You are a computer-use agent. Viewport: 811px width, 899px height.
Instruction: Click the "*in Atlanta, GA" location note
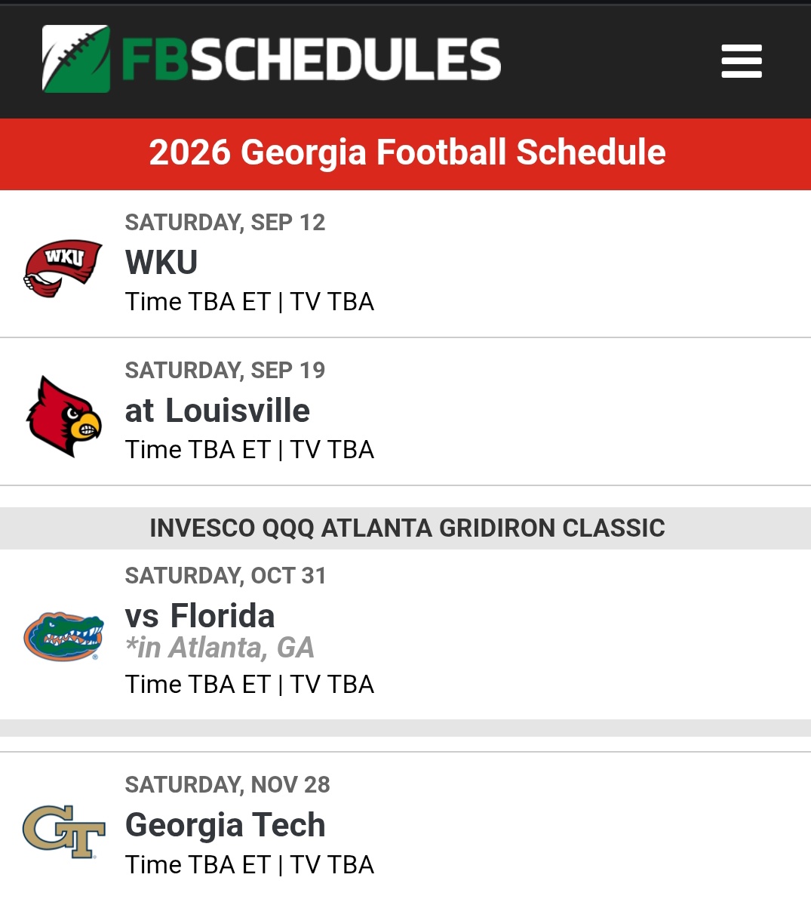(x=220, y=648)
